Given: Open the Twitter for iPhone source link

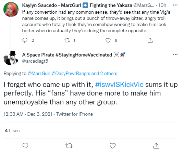Looking at the screenshot, I should pyautogui.click(x=74, y=114).
